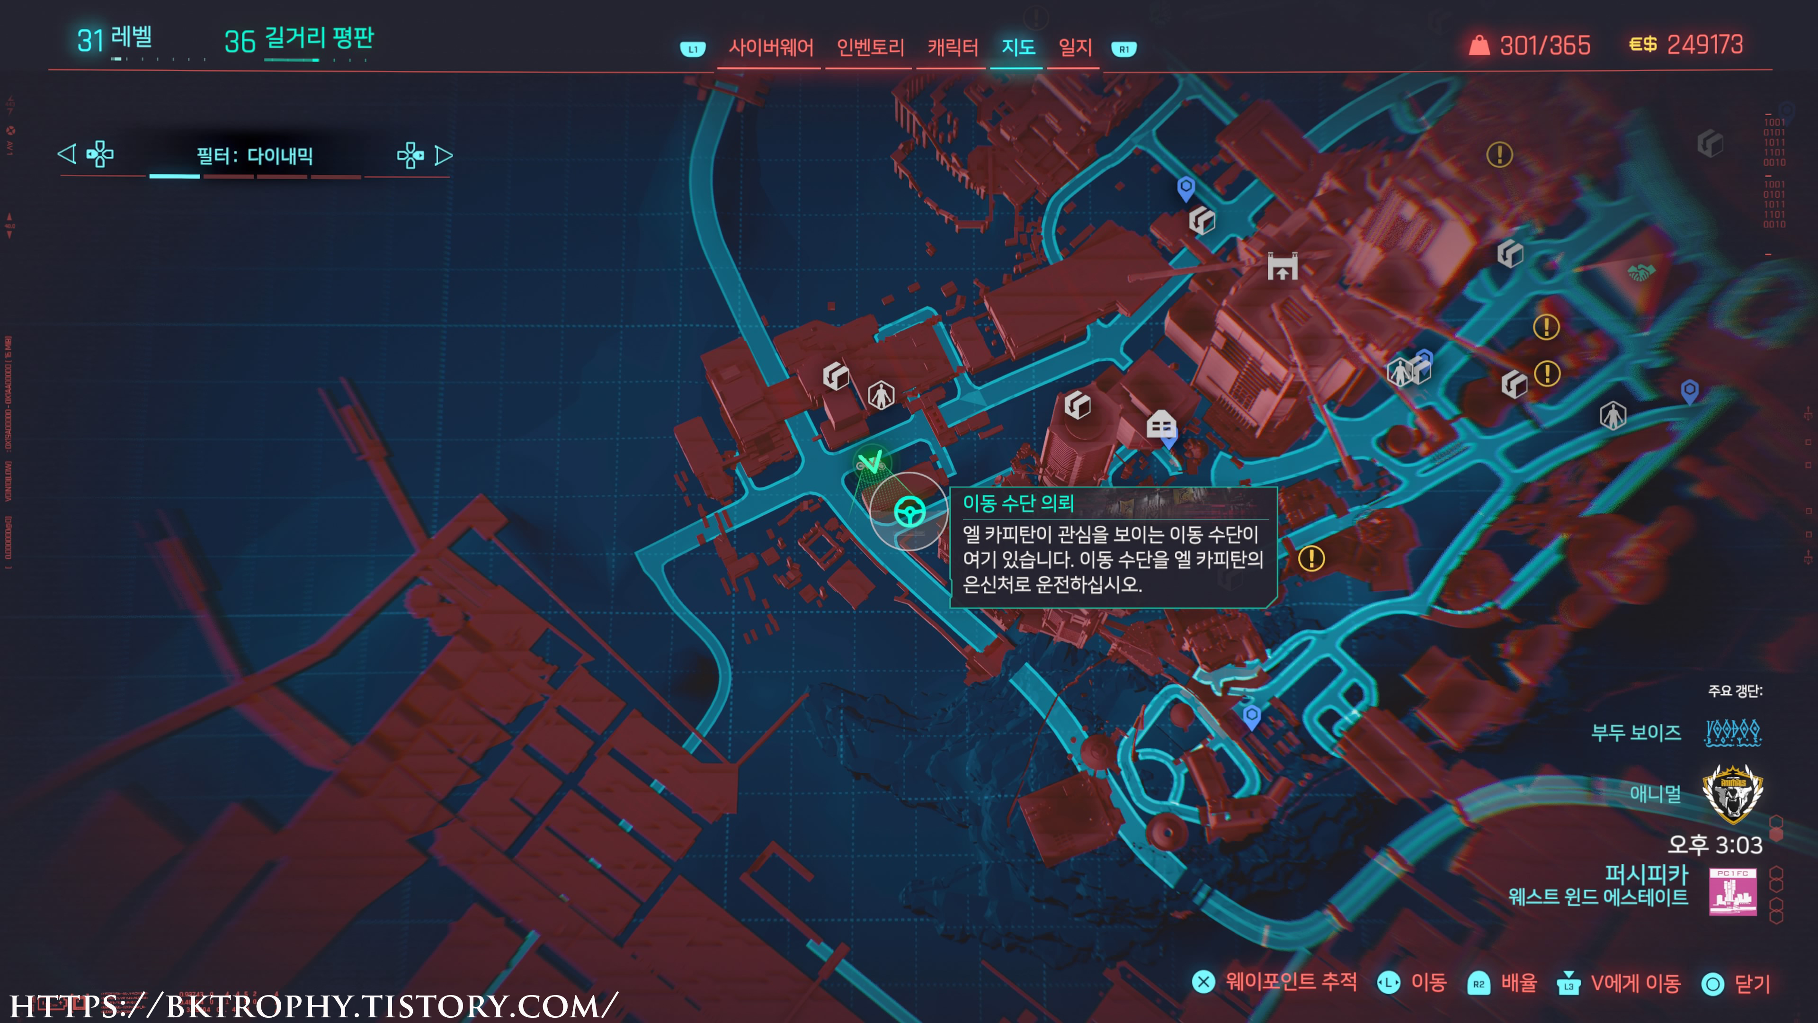Select the vehicle contract steering wheel icon
The width and height of the screenshot is (1818, 1023).
click(x=909, y=512)
